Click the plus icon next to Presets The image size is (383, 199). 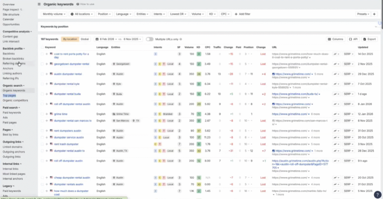(374, 14)
